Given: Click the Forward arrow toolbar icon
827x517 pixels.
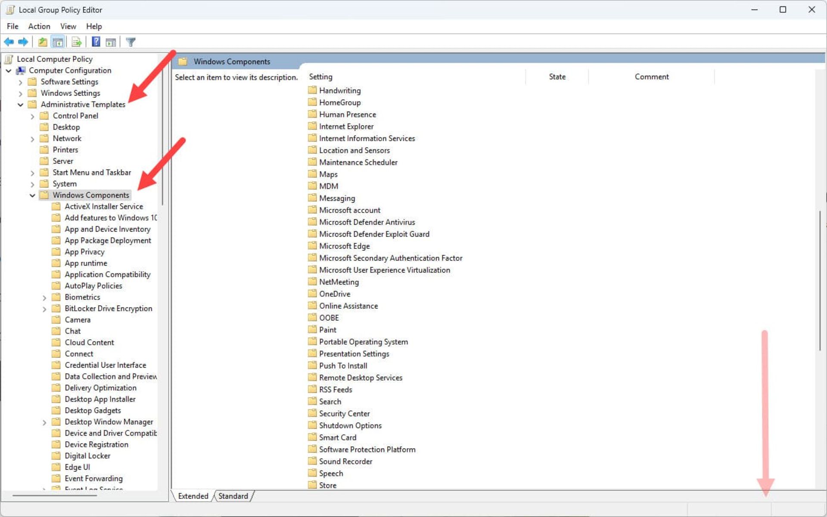Looking at the screenshot, I should click(x=23, y=42).
